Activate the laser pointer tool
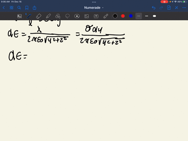The width and height of the screenshot is (188, 141). pyautogui.click(x=106, y=16)
